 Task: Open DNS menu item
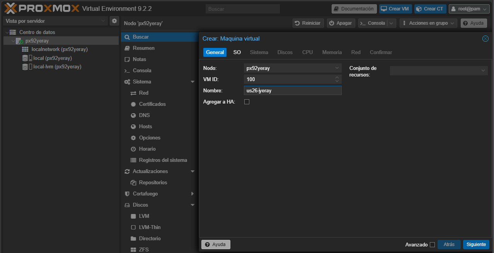(160, 115)
